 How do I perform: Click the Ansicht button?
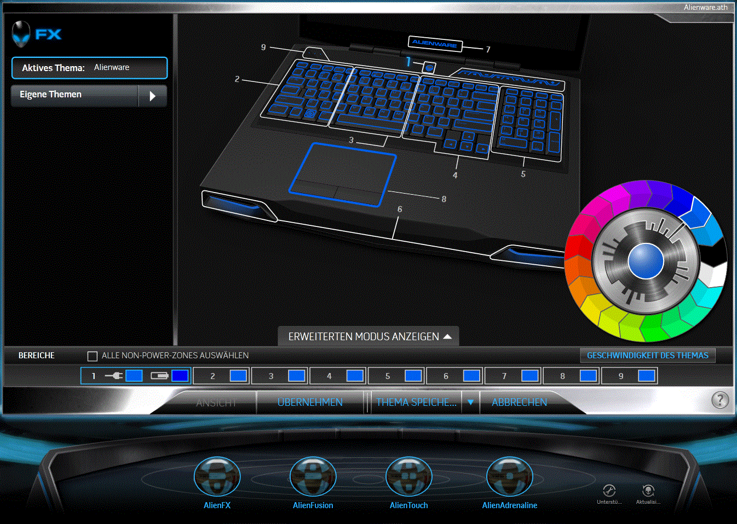[x=216, y=403]
